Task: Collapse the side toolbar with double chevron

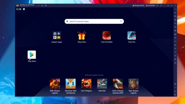Action: coord(175,5)
